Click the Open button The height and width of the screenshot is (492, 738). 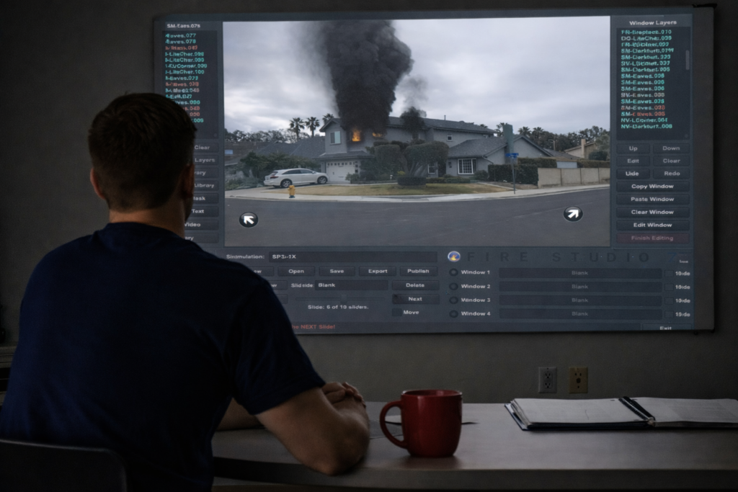[296, 272]
